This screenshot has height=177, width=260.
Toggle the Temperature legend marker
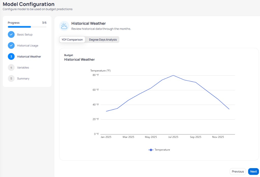coord(151,150)
